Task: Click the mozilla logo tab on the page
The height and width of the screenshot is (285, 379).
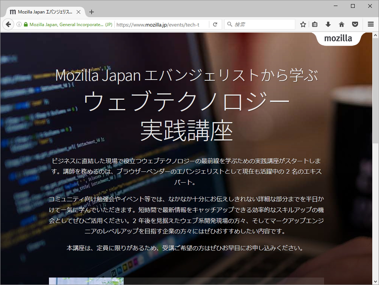Action: point(338,38)
